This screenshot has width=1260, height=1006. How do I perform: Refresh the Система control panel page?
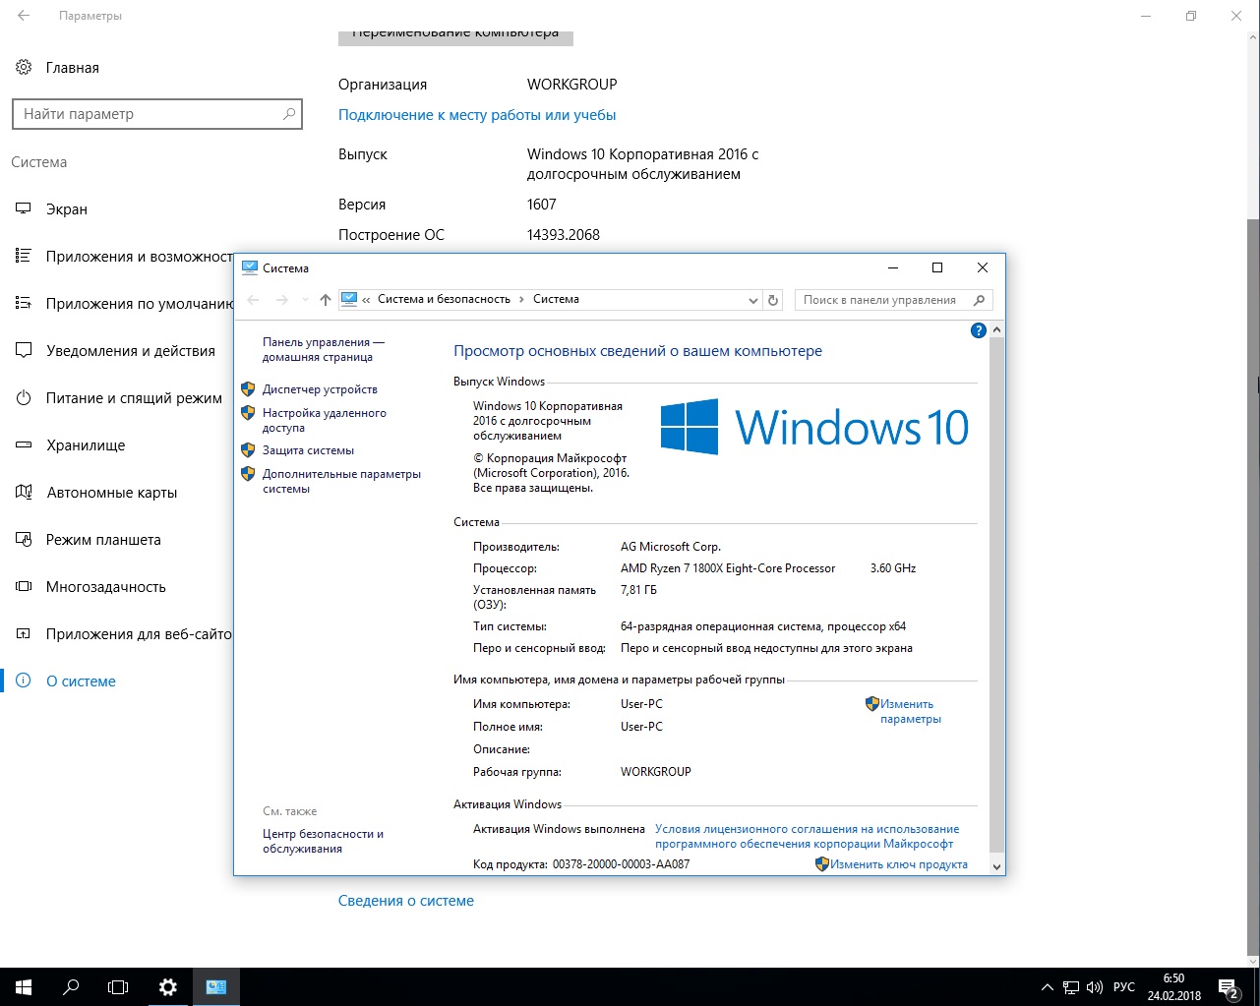click(x=773, y=300)
